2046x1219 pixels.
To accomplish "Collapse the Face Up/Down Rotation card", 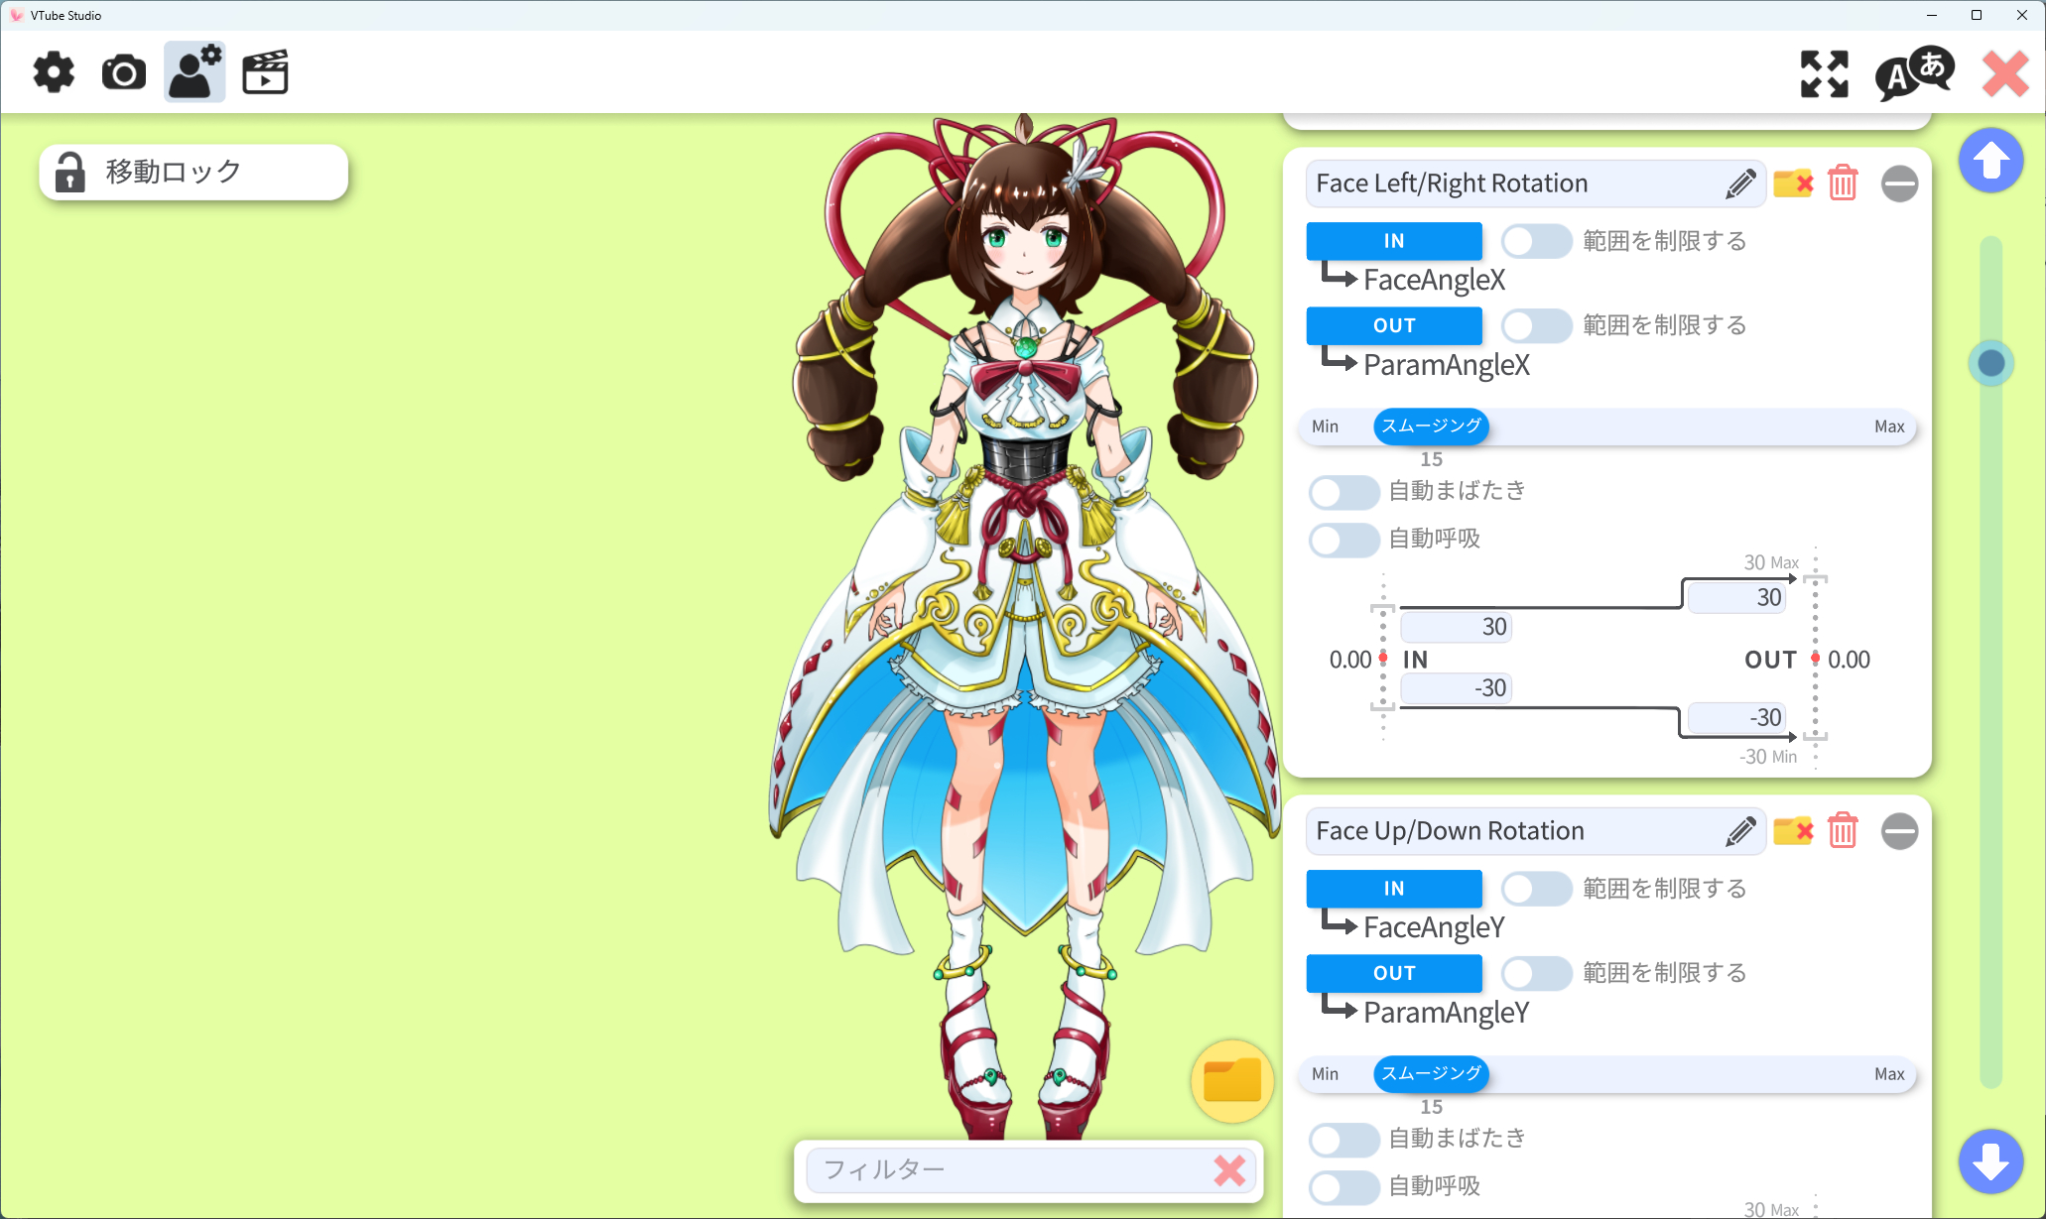I will coord(1899,831).
